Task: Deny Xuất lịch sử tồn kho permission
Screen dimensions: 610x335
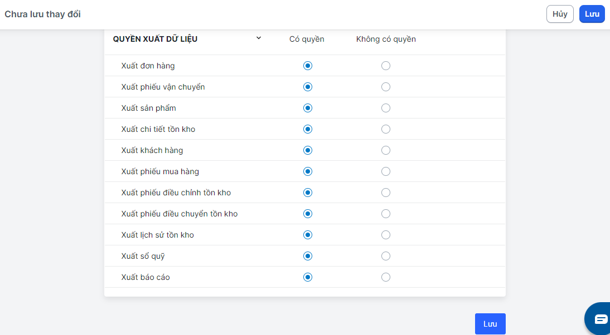Action: coord(386,235)
